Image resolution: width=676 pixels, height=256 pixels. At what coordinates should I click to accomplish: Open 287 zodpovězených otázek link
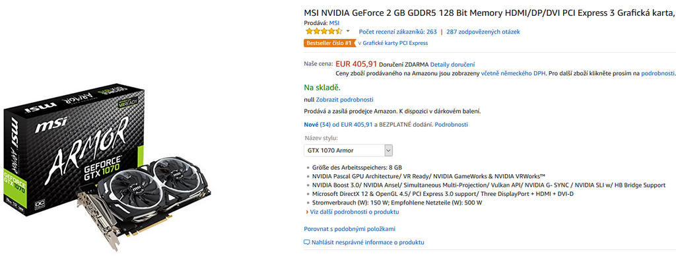tap(483, 32)
